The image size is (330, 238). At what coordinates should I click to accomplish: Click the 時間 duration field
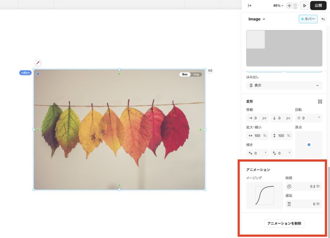click(303, 186)
